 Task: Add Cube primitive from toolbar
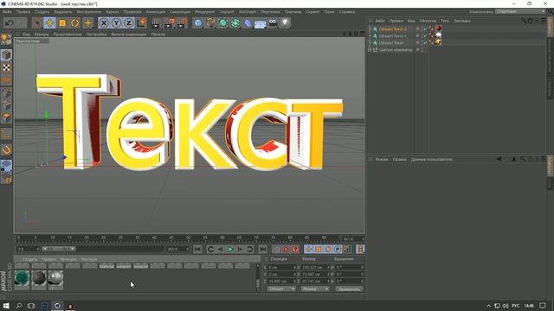[198, 23]
